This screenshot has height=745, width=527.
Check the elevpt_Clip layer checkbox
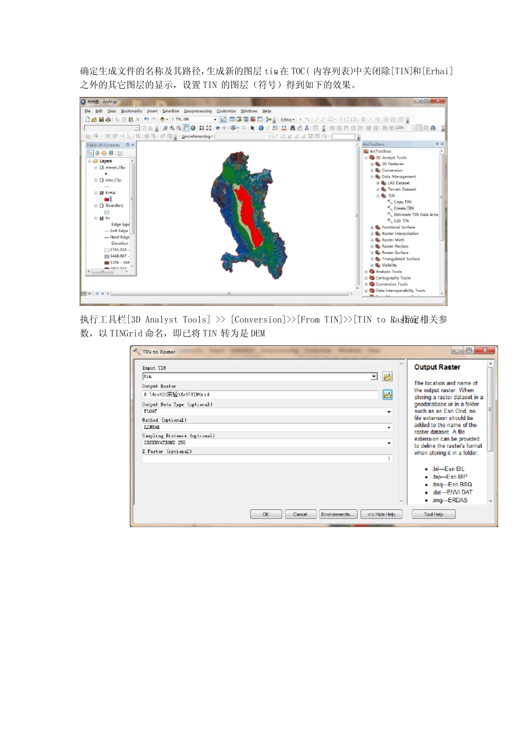(102, 167)
